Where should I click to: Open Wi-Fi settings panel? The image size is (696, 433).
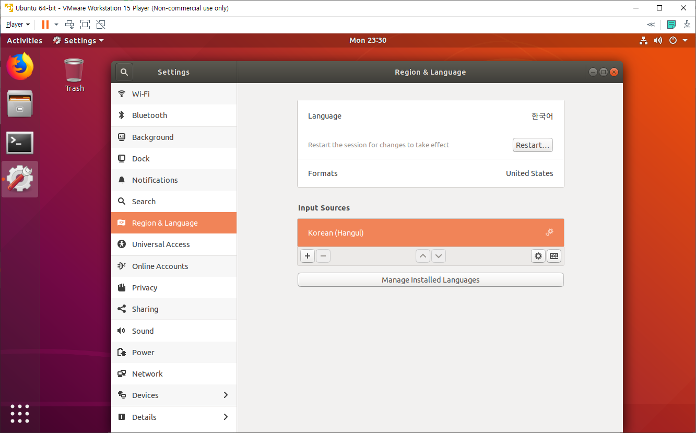[x=174, y=93]
